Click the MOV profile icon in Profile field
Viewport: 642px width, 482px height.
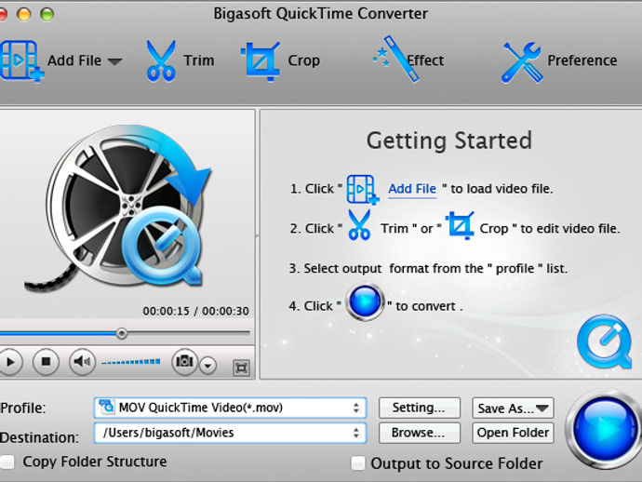106,407
